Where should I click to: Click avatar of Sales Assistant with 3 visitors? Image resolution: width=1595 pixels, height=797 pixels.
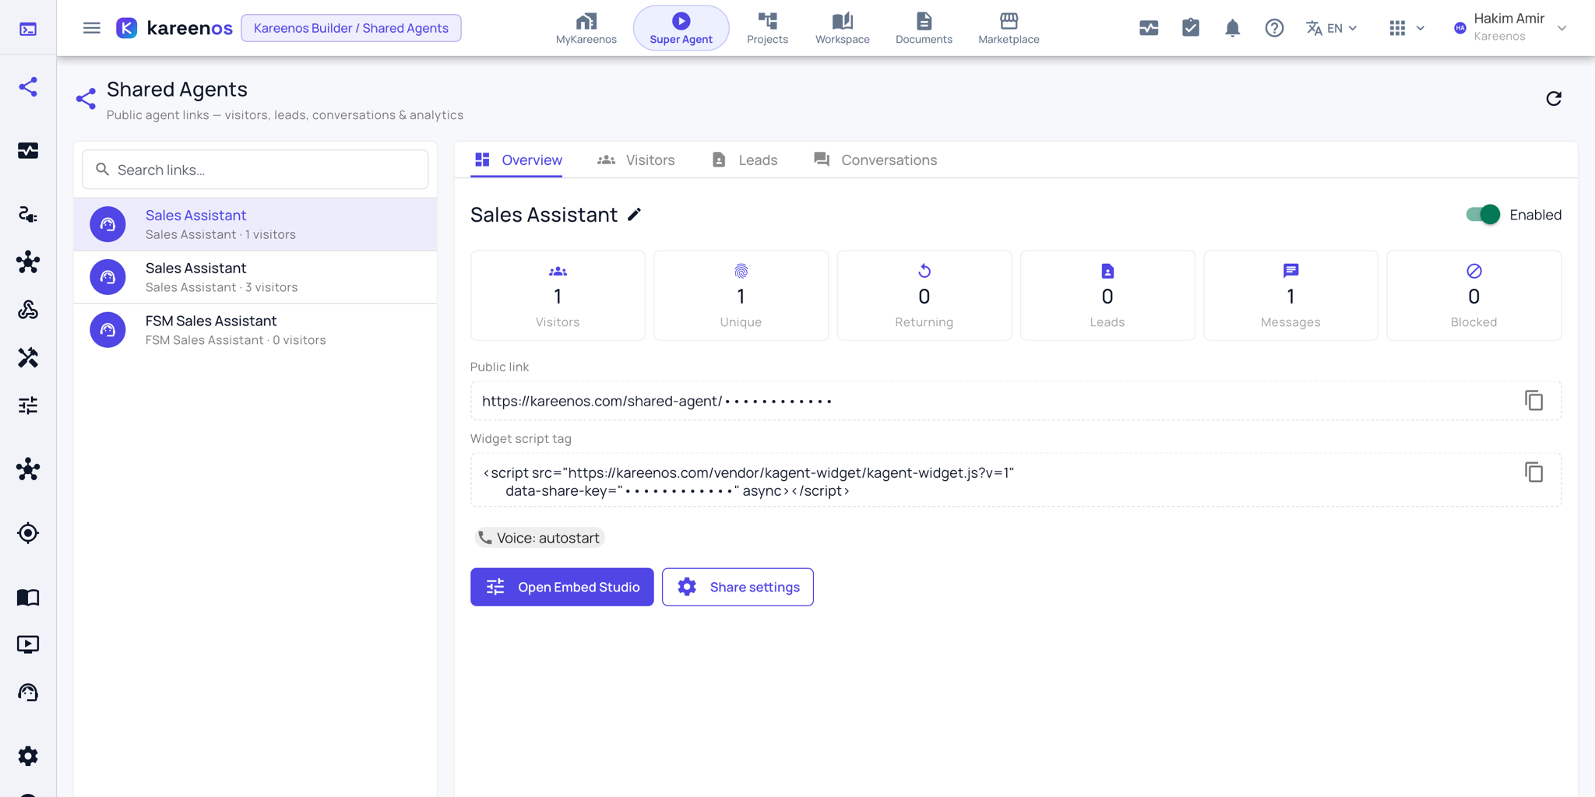click(x=107, y=277)
